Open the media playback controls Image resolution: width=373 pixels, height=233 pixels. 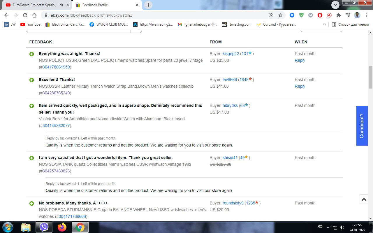(x=348, y=15)
